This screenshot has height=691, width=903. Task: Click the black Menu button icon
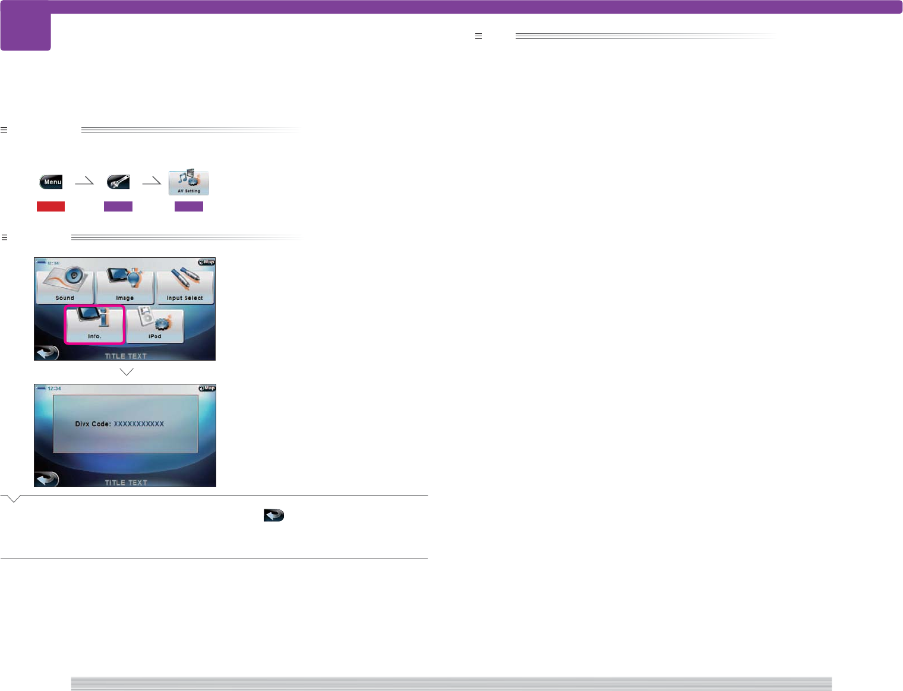click(x=51, y=182)
